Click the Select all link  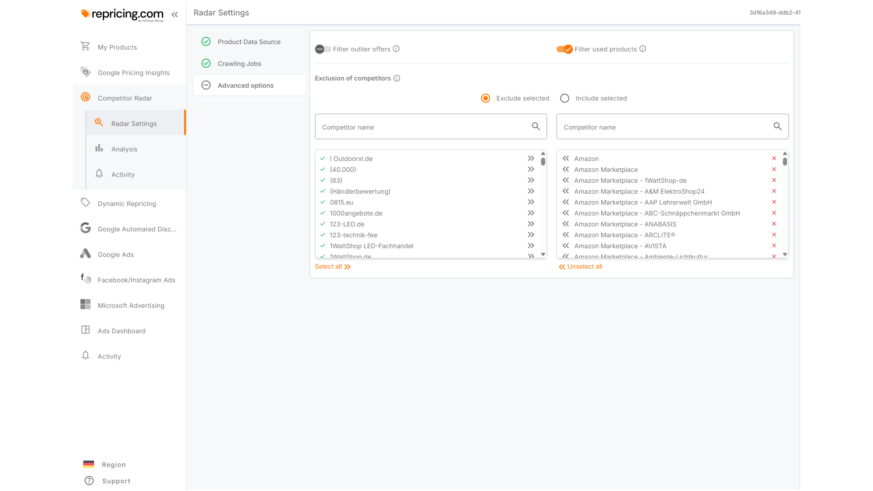coord(332,266)
